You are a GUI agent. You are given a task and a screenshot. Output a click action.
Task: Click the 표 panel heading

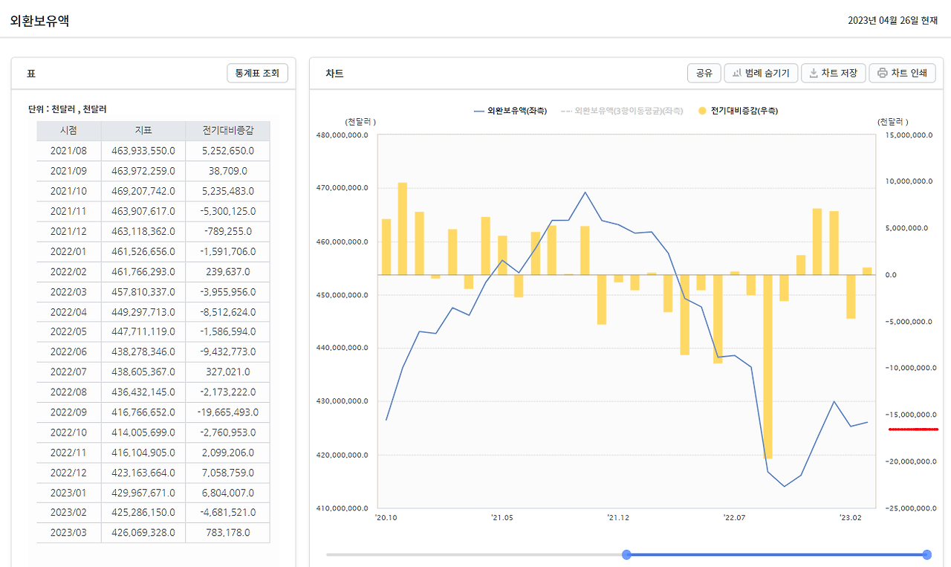[x=31, y=74]
